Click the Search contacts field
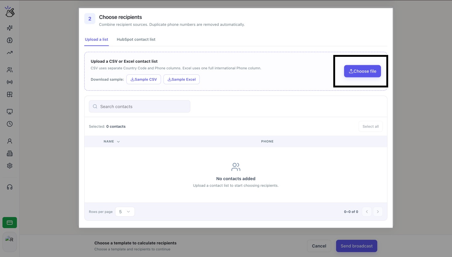 pyautogui.click(x=140, y=106)
